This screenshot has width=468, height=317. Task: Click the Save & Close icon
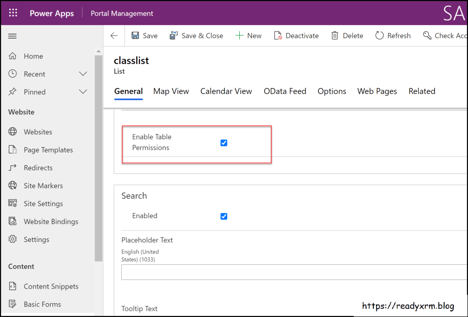point(173,36)
